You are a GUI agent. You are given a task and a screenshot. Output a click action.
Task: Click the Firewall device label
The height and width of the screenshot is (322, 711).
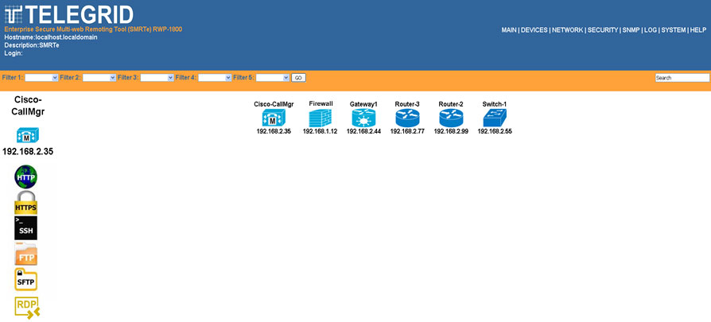pyautogui.click(x=321, y=103)
